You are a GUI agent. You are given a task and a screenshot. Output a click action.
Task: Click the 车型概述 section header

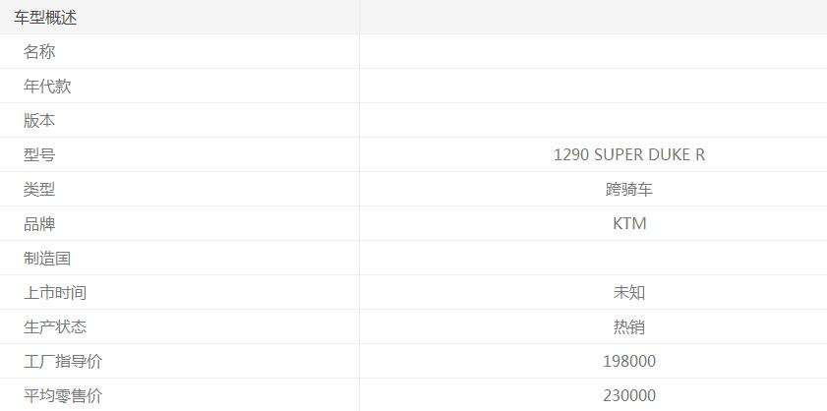coord(45,18)
